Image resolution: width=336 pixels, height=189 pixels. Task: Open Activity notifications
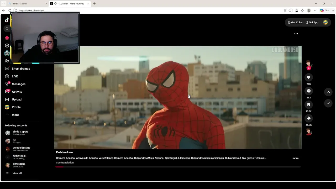click(13, 92)
